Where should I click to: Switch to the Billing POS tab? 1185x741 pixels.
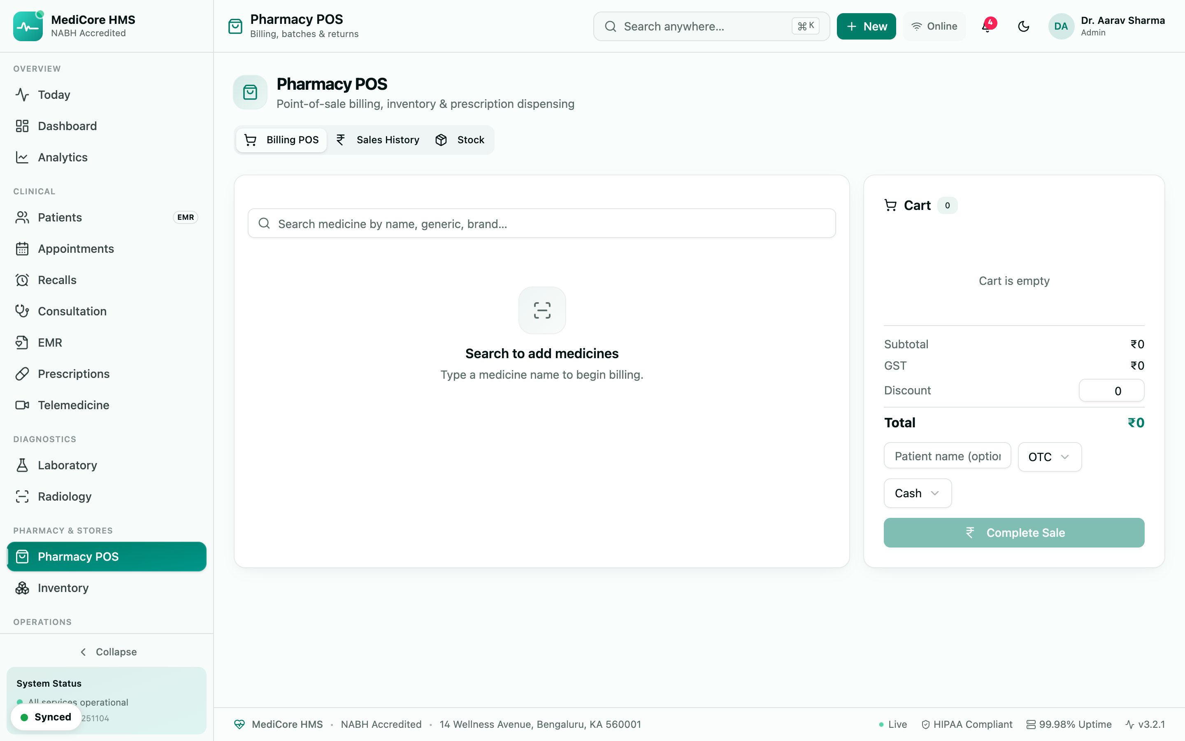click(x=281, y=140)
